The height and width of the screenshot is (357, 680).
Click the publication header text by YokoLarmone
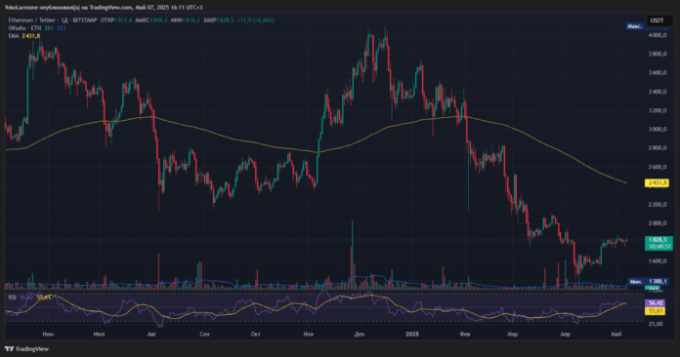pos(104,8)
